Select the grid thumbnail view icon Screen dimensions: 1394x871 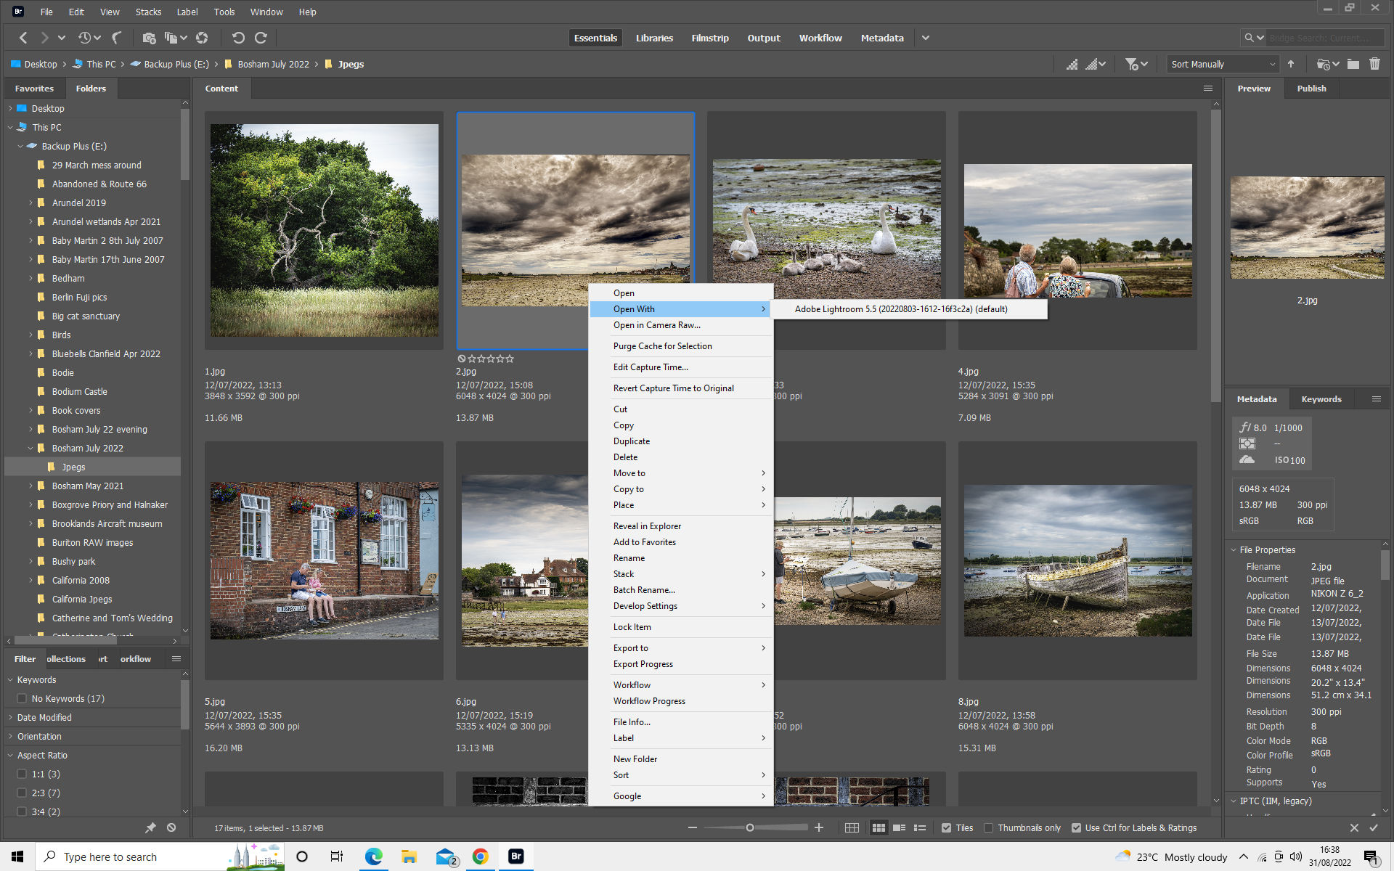[x=879, y=827]
